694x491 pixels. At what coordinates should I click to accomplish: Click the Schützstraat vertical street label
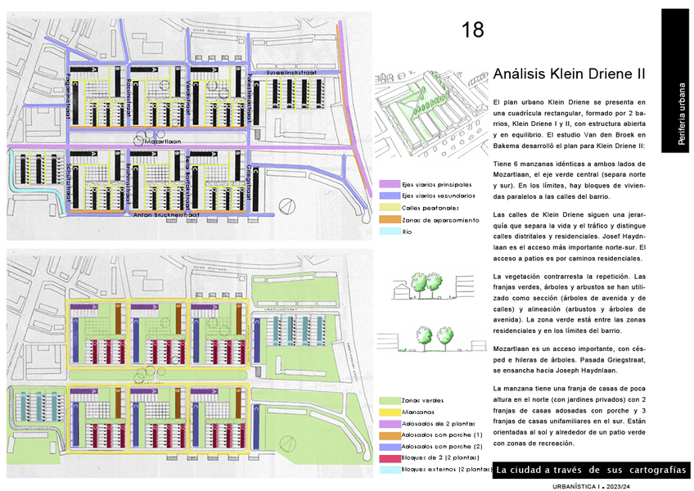[68, 181]
